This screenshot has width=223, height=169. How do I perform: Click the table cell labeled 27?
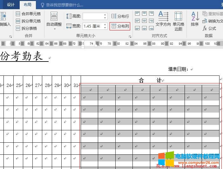(x=37, y=85)
